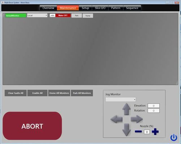Expand the Jog Monitor selection dropdown
Screen dimensions: 181x144
(121, 99)
